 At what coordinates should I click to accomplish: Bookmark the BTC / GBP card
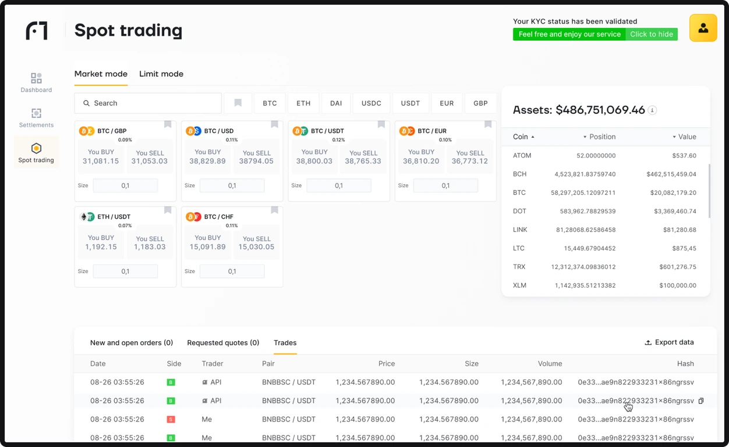click(x=168, y=124)
